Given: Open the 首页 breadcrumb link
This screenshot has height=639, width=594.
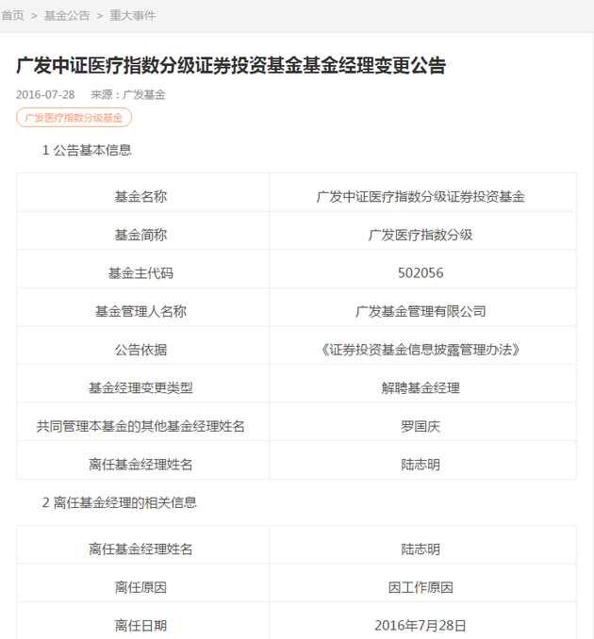Looking at the screenshot, I should point(12,15).
